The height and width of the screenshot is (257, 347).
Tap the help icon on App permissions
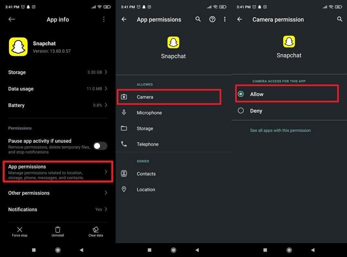tap(212, 19)
